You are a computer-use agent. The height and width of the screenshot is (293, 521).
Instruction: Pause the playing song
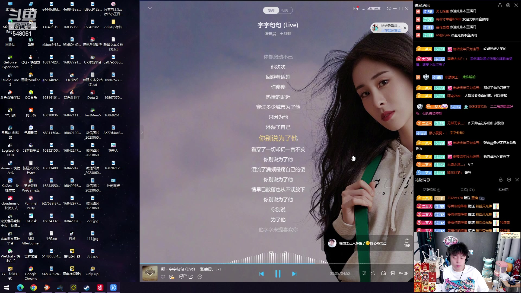[x=278, y=274]
